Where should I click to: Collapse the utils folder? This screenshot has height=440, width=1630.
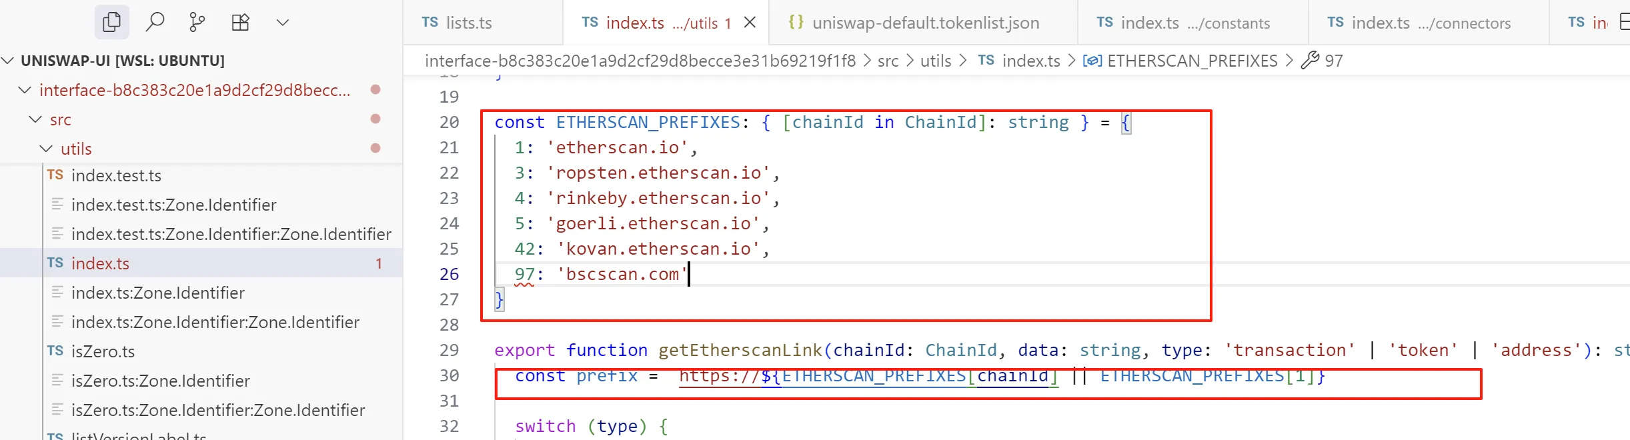tap(47, 149)
